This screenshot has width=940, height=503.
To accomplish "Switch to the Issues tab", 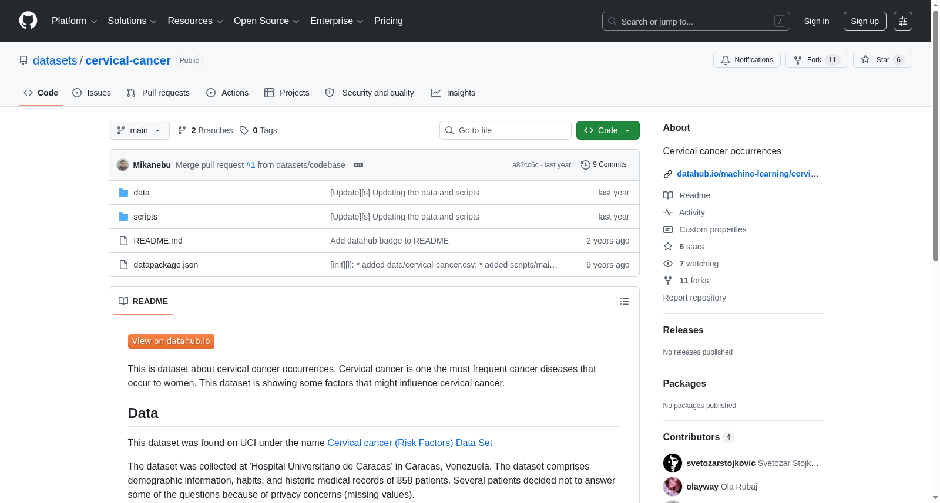I will click(x=92, y=93).
